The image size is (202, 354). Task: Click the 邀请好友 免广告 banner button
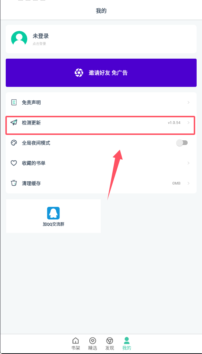(101, 73)
